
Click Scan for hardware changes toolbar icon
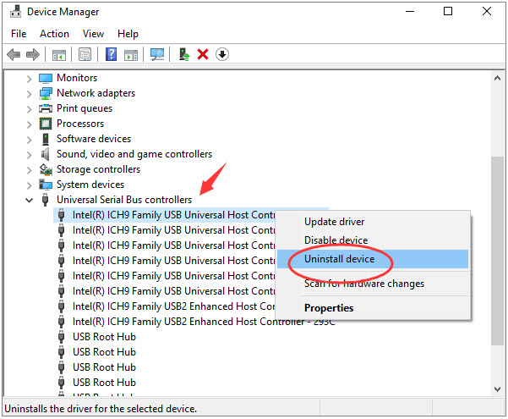click(157, 54)
